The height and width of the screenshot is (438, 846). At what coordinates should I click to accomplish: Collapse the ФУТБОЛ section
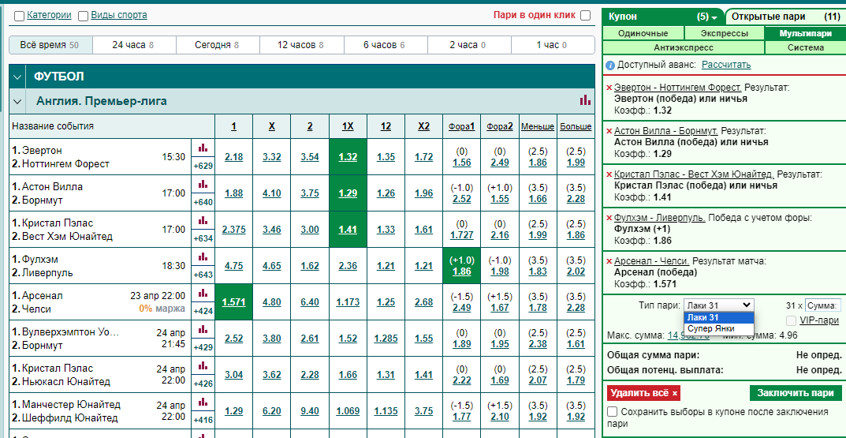pos(17,77)
